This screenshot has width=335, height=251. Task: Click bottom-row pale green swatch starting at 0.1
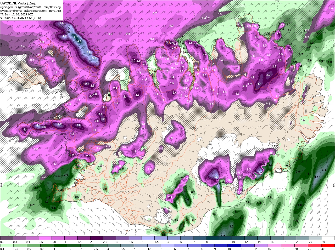pos(7,246)
